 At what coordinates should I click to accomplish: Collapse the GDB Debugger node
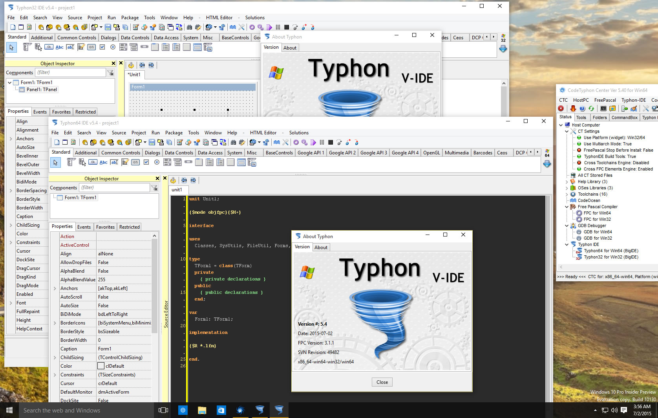coord(567,225)
